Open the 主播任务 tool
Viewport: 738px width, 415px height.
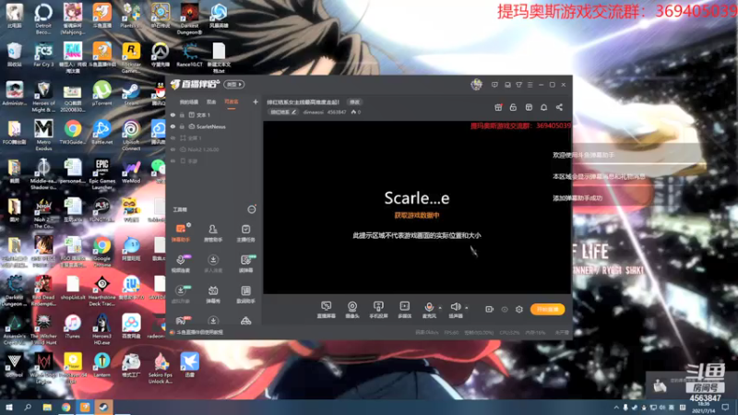point(245,233)
